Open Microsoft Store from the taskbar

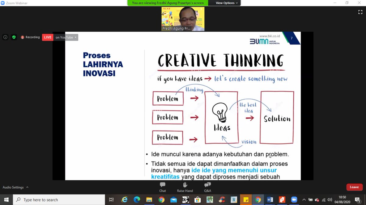tap(197, 200)
